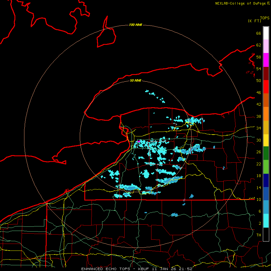Screen dimensions: 271x271
Task: Click the yellow legend swatch
Action: tap(266, 140)
